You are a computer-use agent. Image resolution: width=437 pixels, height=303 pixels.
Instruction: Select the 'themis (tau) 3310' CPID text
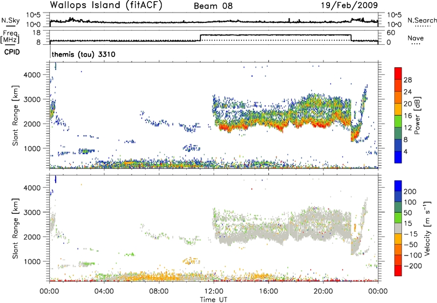[x=84, y=54]
